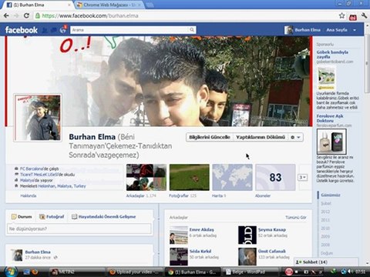Select the Fotoğraf tab in composer
370x277 pixels.
point(52,217)
